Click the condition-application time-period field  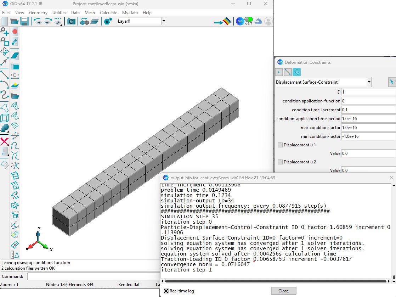coord(368,118)
